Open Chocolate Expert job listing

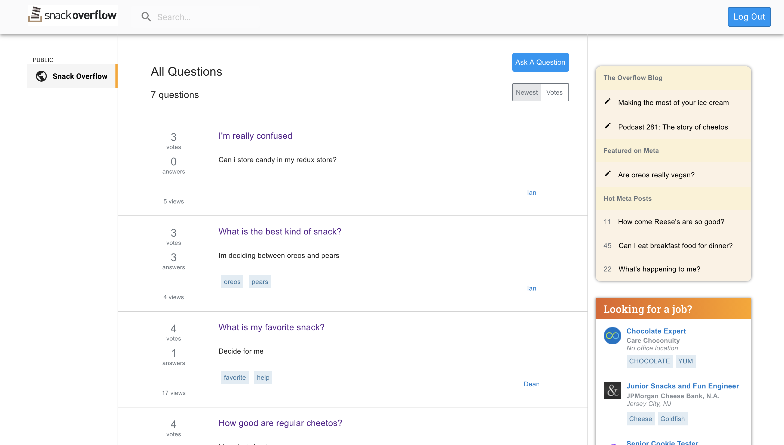click(x=656, y=331)
